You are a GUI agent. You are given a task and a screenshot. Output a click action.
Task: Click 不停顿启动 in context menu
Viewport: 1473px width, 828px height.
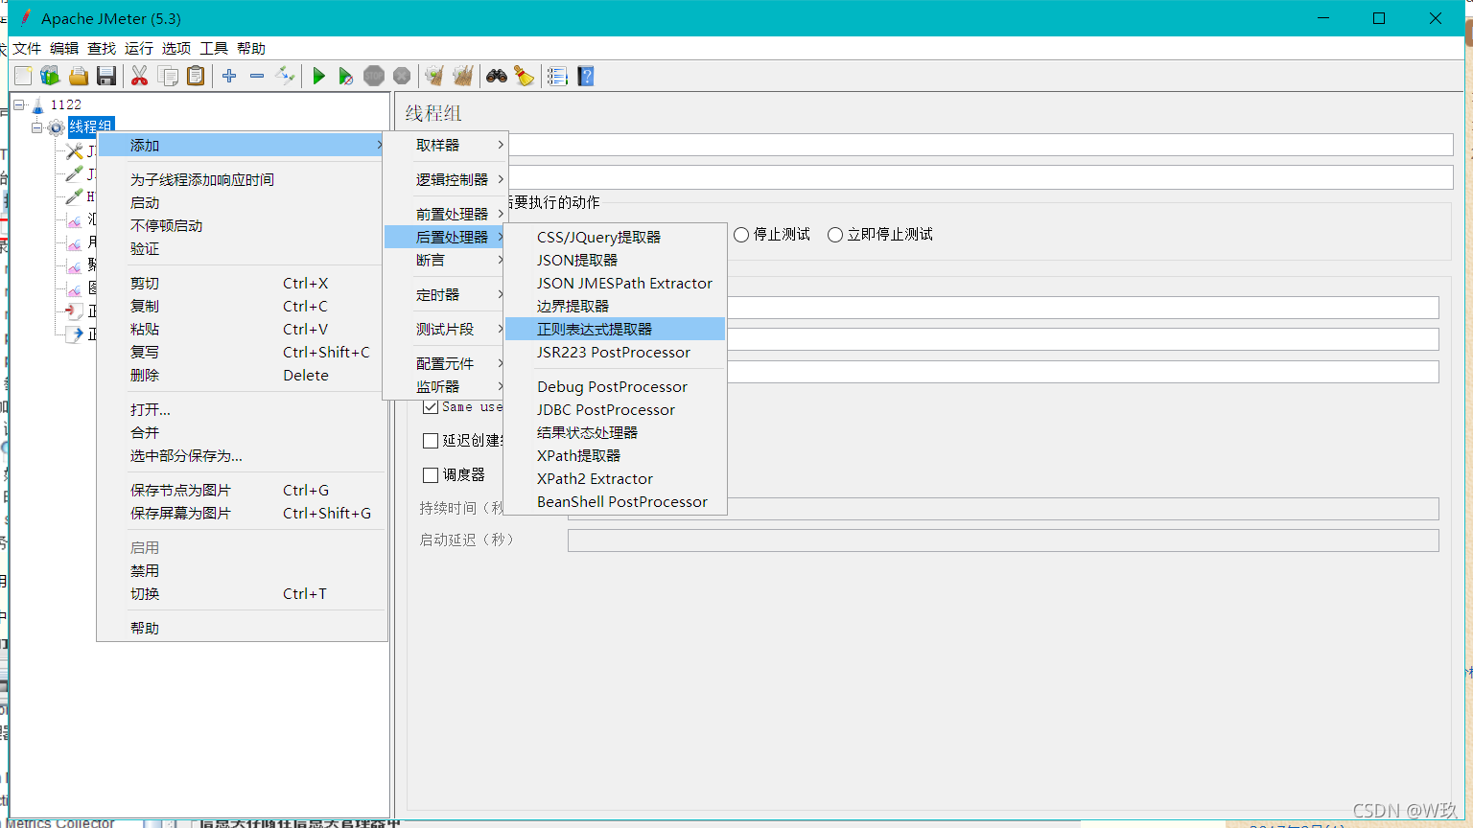pos(242,225)
